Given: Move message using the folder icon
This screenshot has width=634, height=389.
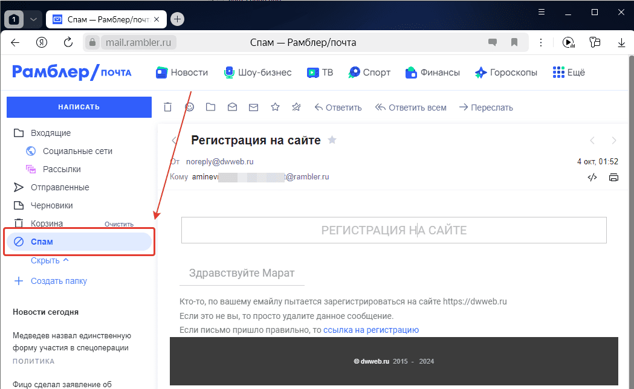Looking at the screenshot, I should pos(210,107).
